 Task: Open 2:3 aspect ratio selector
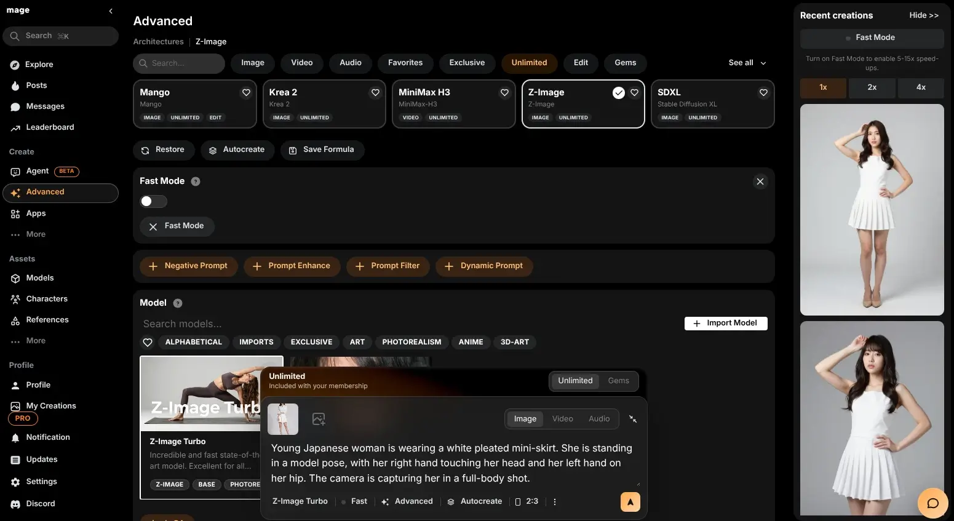pos(527,502)
